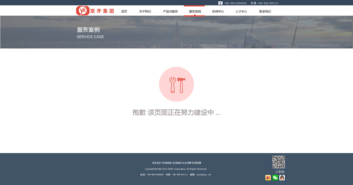The width and height of the screenshot is (353, 185).
Task: Open the 友情链接 footer link
Action: [x=167, y=163]
